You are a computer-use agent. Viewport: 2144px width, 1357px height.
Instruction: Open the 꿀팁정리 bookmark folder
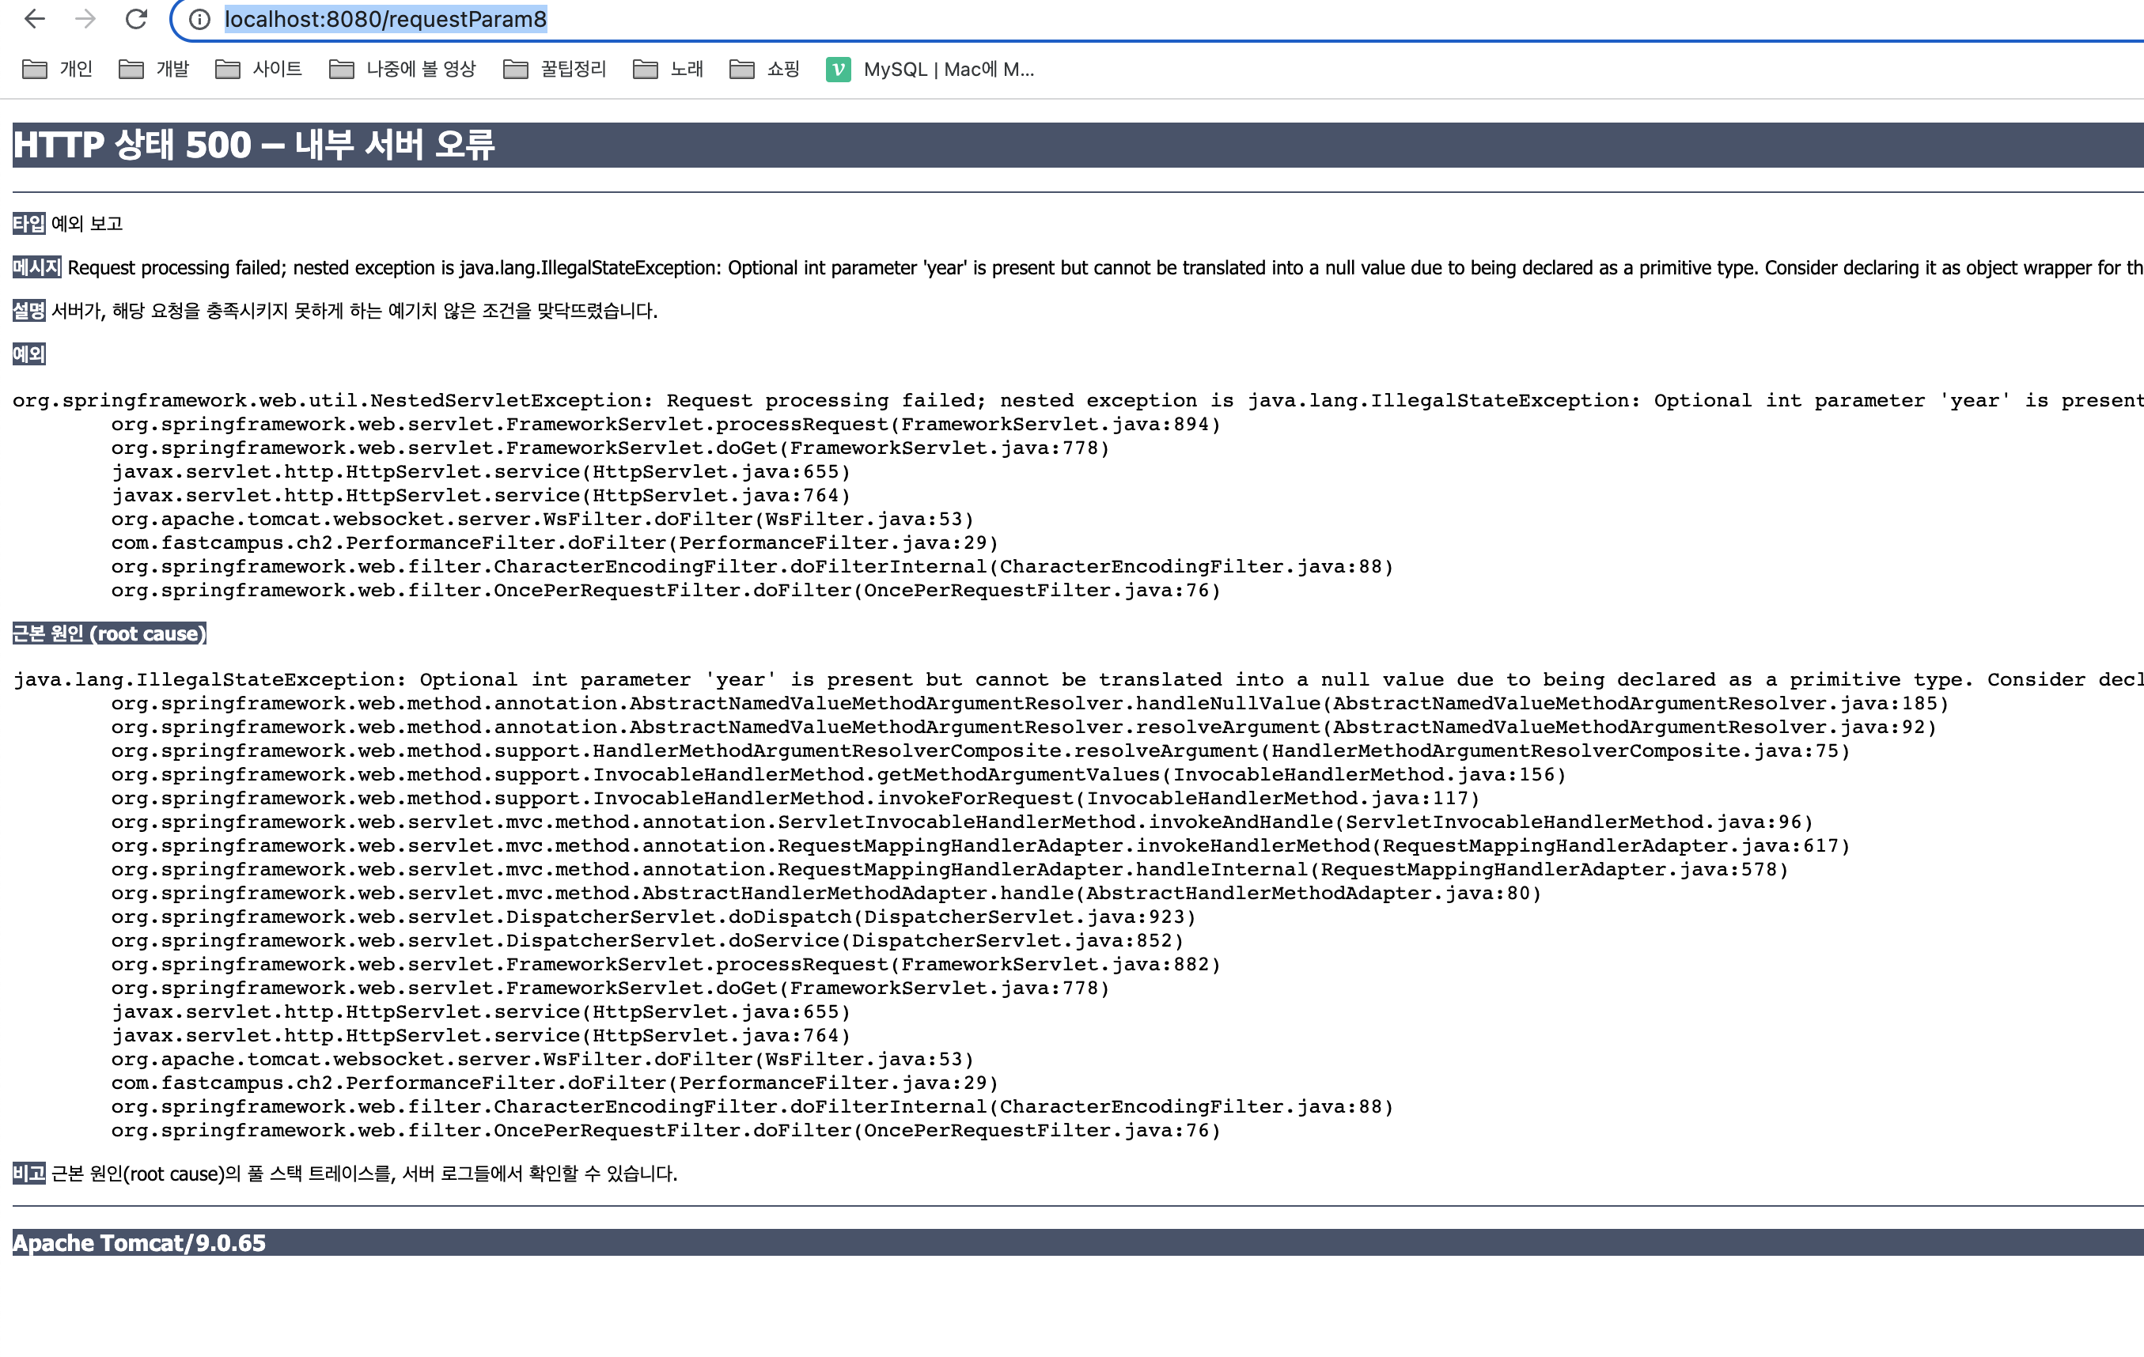point(555,70)
